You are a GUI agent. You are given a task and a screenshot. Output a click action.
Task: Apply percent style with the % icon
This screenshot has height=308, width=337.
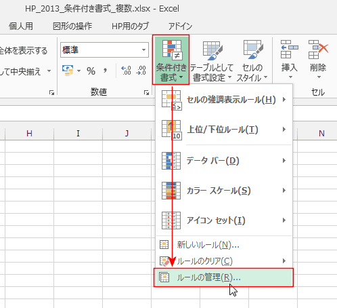(91, 71)
